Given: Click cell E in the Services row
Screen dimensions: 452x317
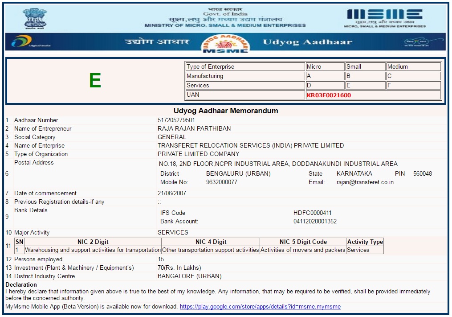Looking at the screenshot, I should click(366, 86).
